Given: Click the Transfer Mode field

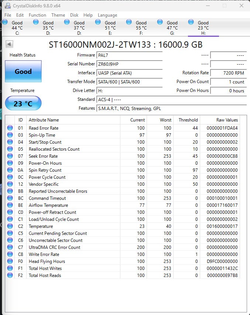Looking at the screenshot, I should (x=129, y=82).
